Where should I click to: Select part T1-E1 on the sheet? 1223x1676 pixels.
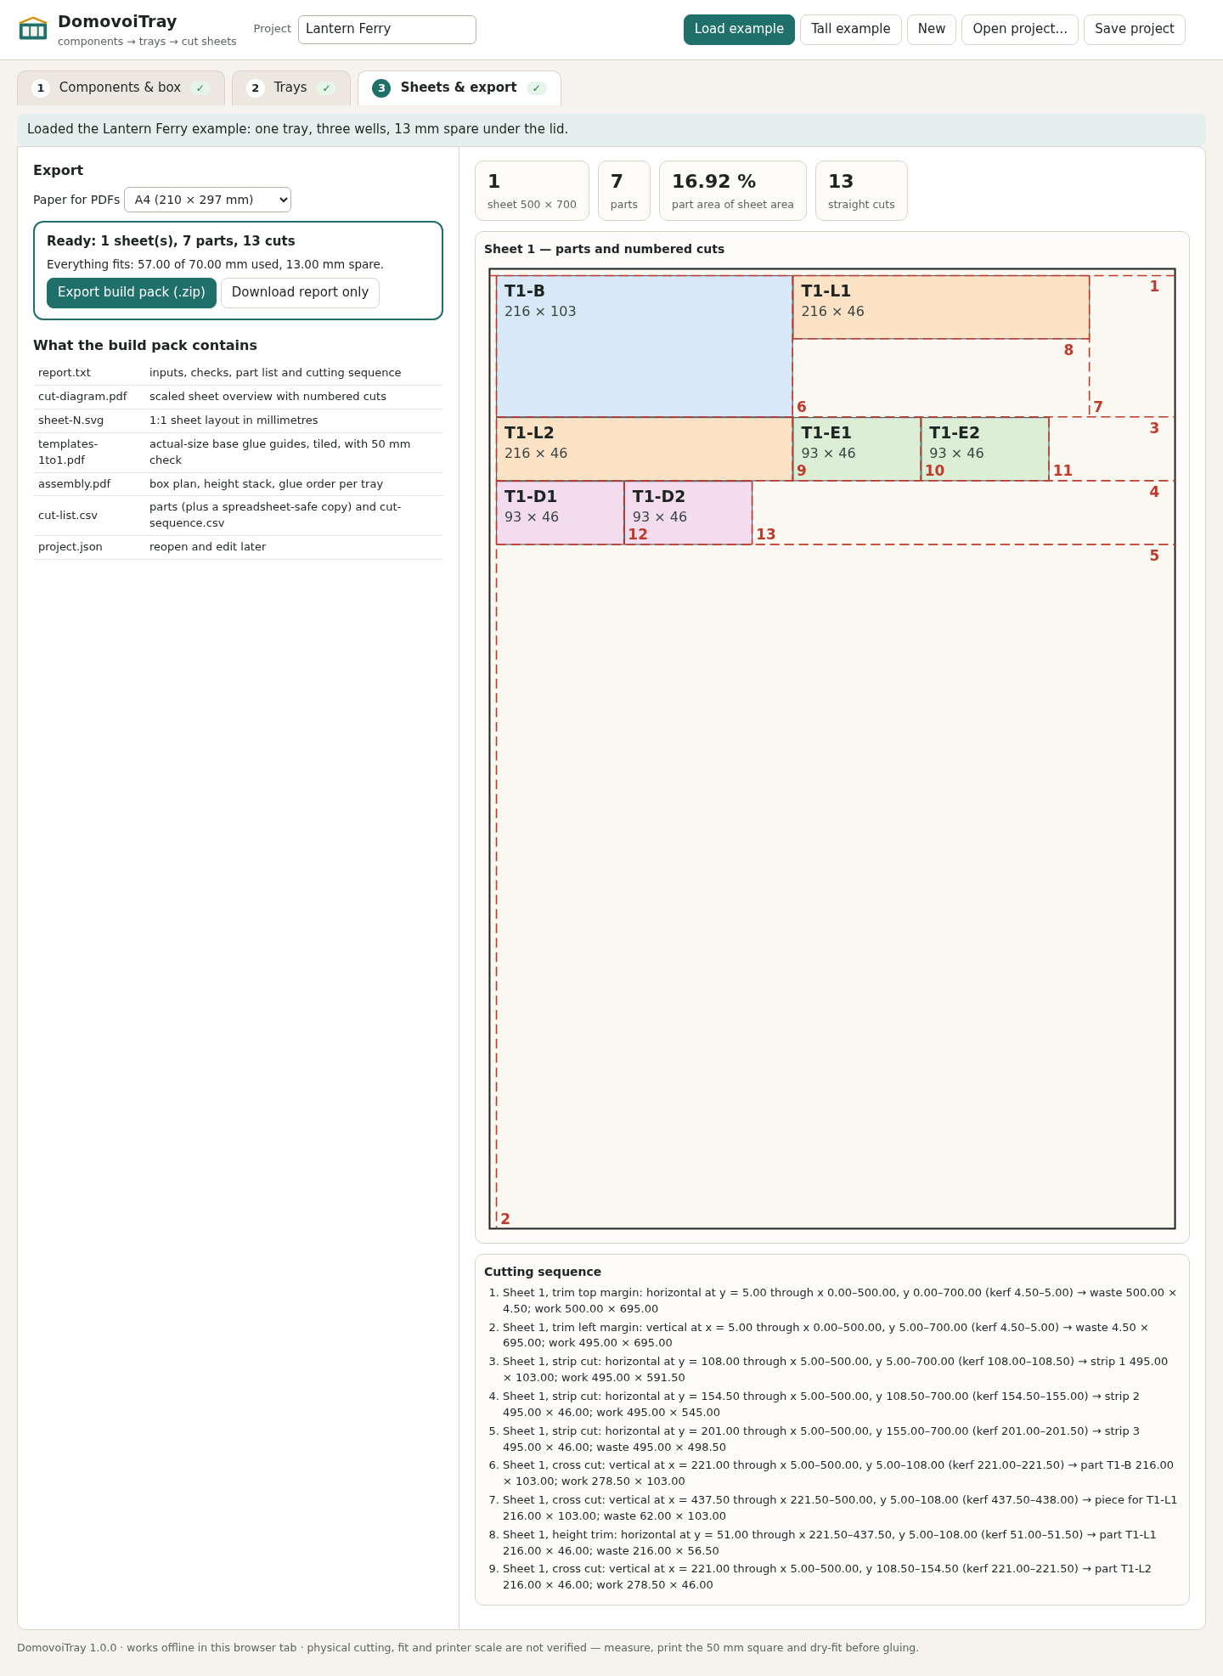tap(857, 449)
